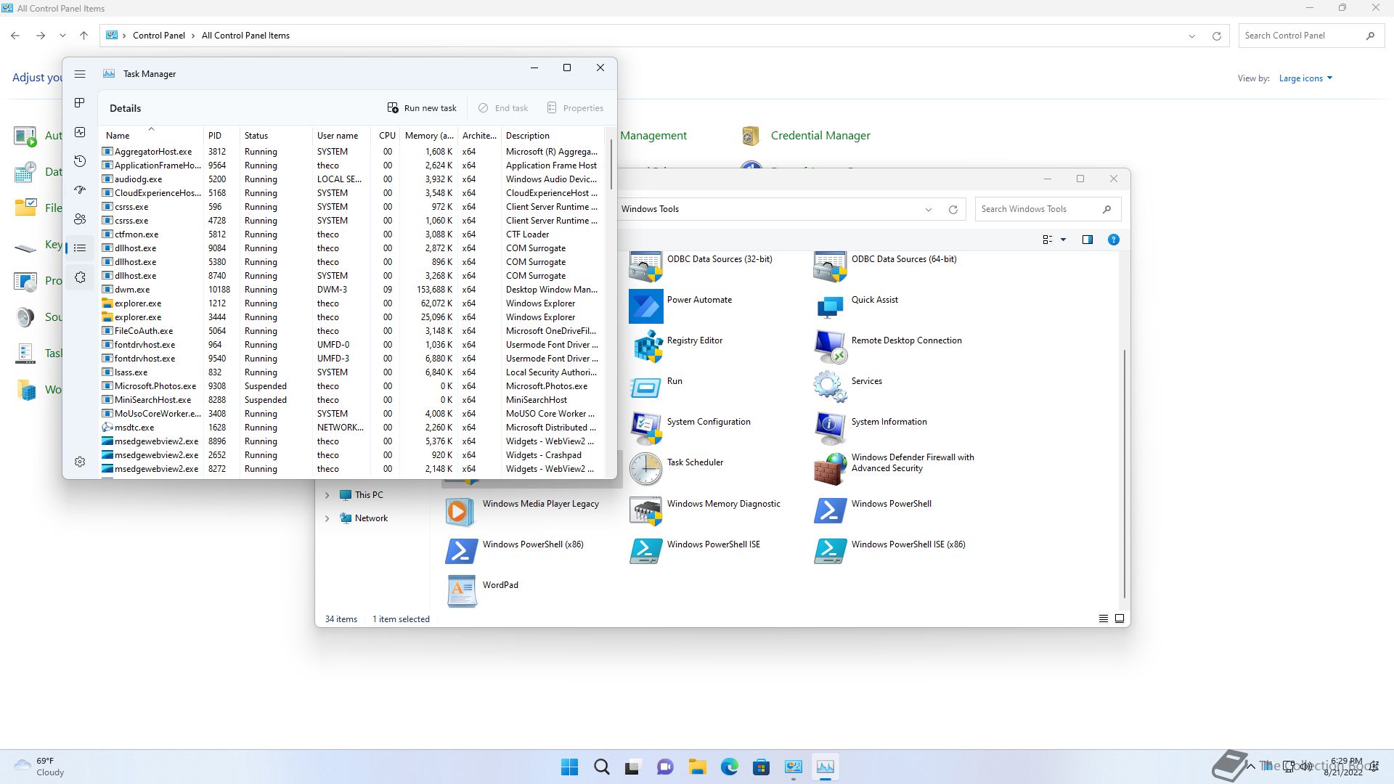Toggle preview pane in Windows Tools window
This screenshot has height=784, width=1394.
click(1087, 240)
